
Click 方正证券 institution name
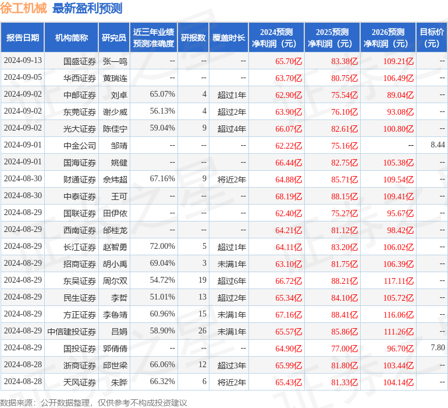click(80, 315)
